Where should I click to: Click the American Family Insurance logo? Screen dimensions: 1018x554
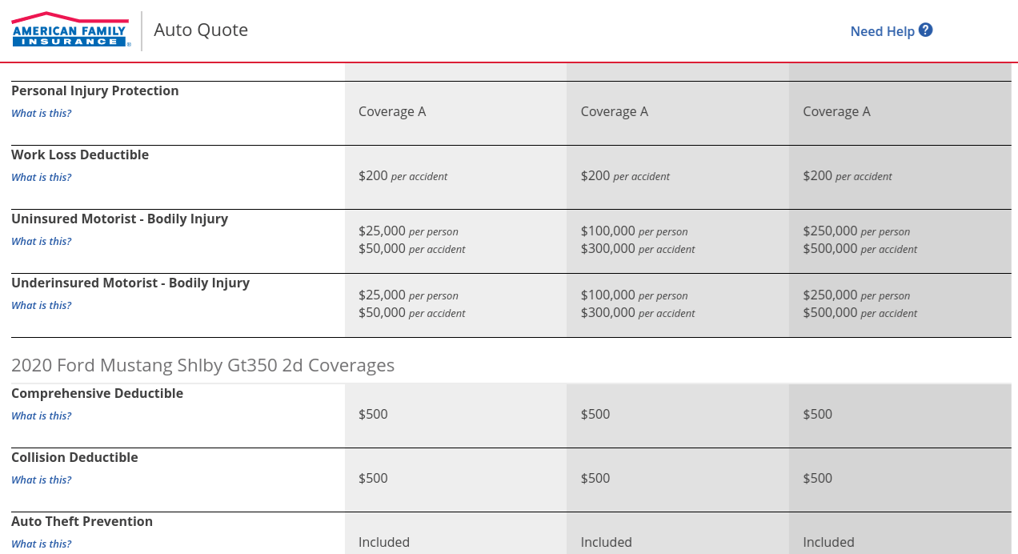70,30
